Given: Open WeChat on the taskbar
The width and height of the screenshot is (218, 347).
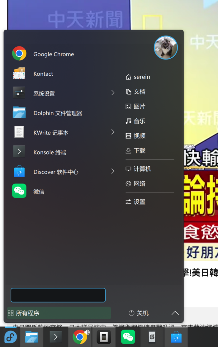Looking at the screenshot, I should tap(128, 337).
